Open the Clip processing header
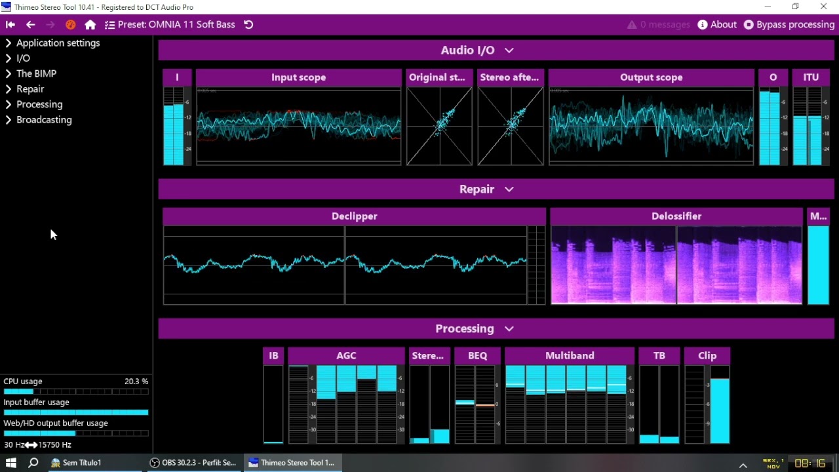Viewport: 839px width, 472px height. tap(707, 356)
